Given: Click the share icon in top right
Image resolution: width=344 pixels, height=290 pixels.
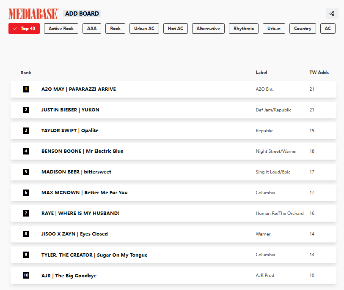Looking at the screenshot, I should coord(332,14).
